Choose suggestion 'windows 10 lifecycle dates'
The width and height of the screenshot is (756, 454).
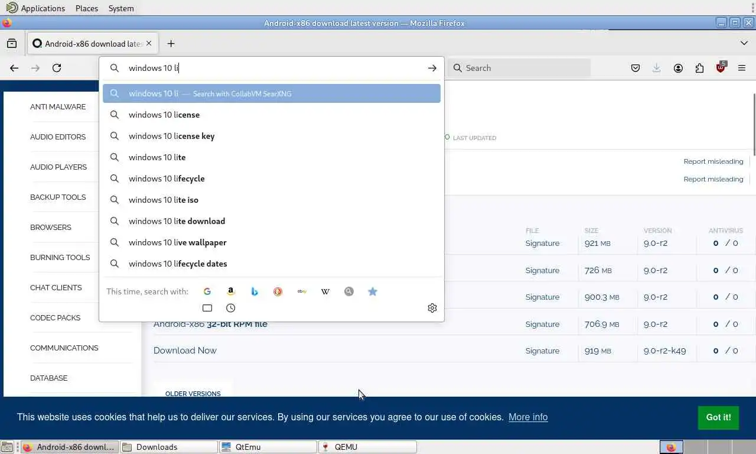[272, 264]
